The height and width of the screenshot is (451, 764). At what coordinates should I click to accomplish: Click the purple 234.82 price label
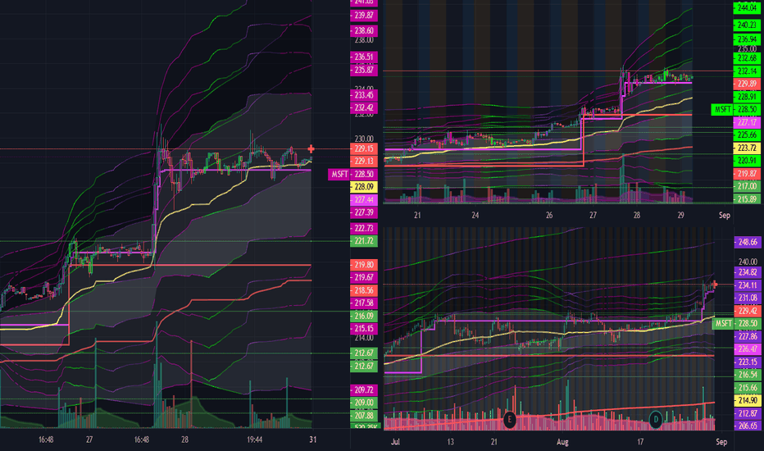tap(748, 272)
